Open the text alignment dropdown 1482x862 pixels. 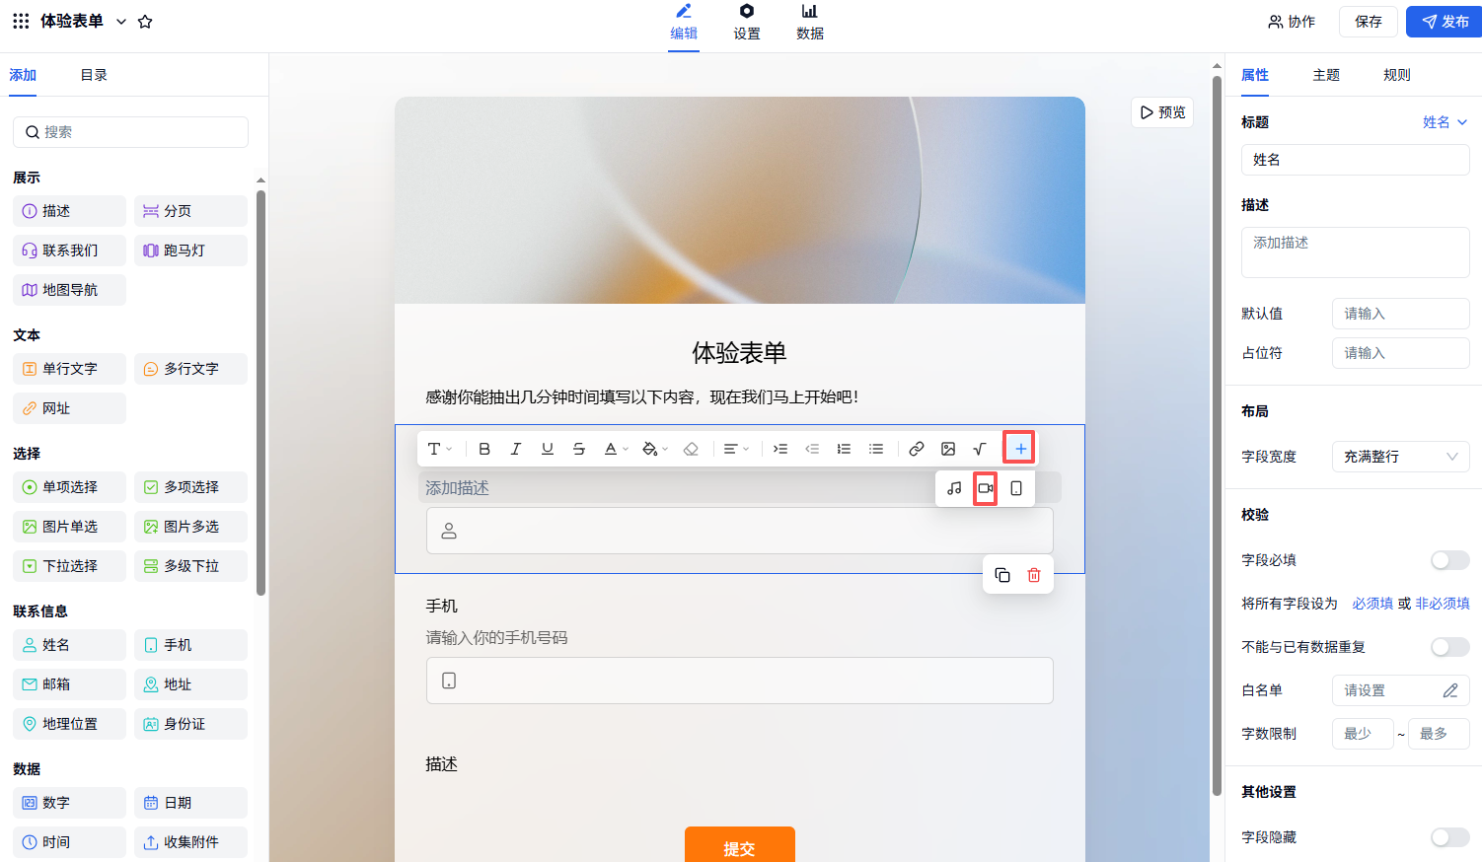click(736, 449)
